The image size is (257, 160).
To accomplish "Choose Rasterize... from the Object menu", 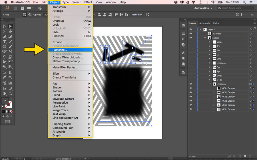I will pos(60,50).
